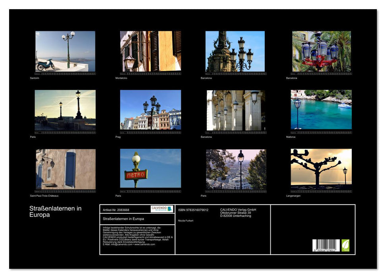The image size is (386, 278).
Task: Open the Prag street lamp photo
Action: (x=150, y=110)
